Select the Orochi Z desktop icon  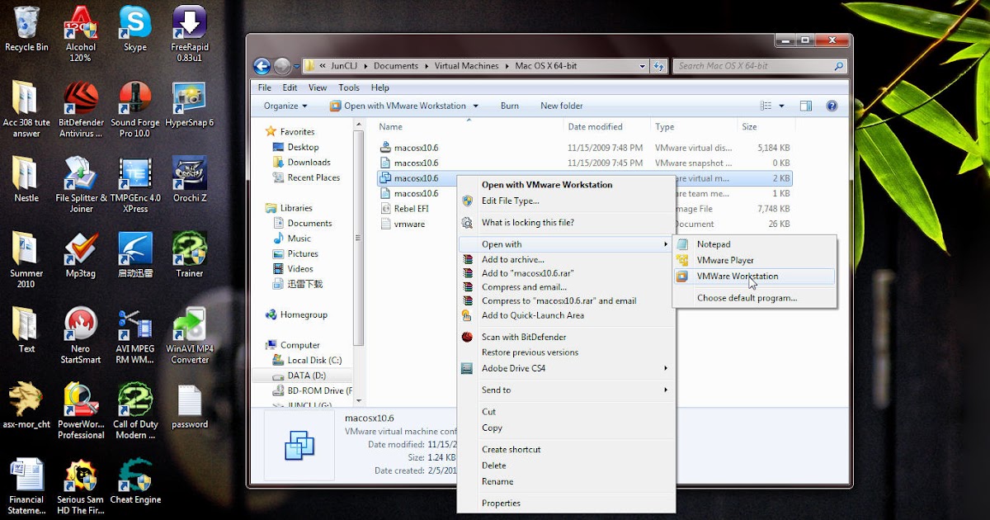tap(189, 180)
